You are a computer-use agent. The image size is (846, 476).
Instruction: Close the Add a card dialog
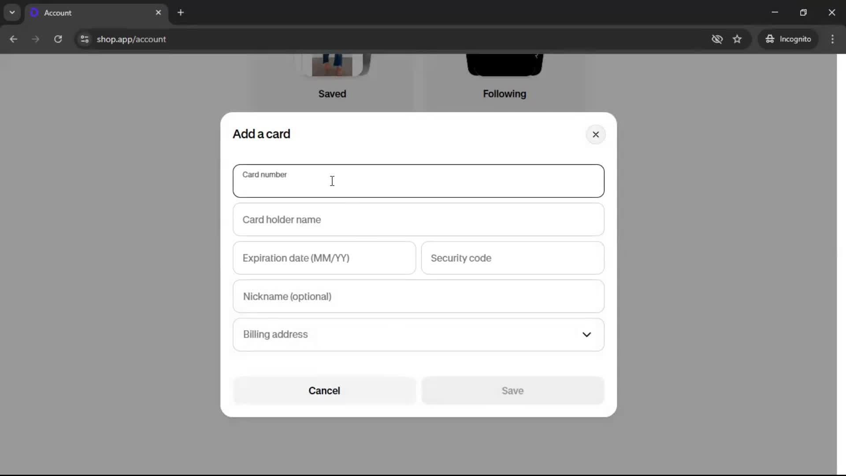click(595, 134)
